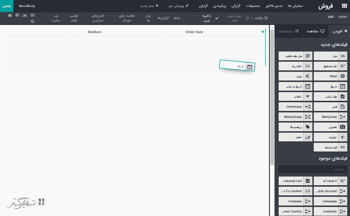Add a Many2one field
Image resolution: width=350 pixels, height=216 pixels.
coord(331,117)
